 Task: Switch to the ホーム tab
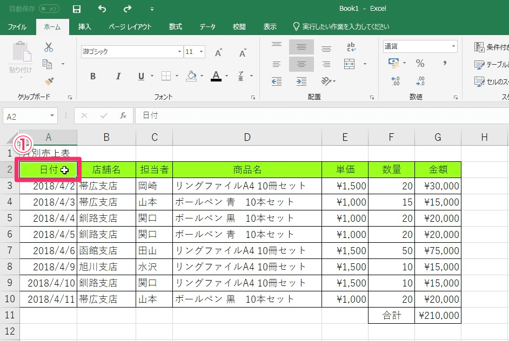pos(52,27)
